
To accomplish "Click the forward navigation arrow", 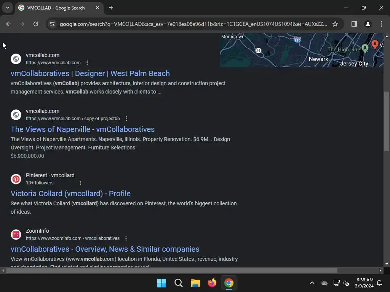I will [x=22, y=24].
